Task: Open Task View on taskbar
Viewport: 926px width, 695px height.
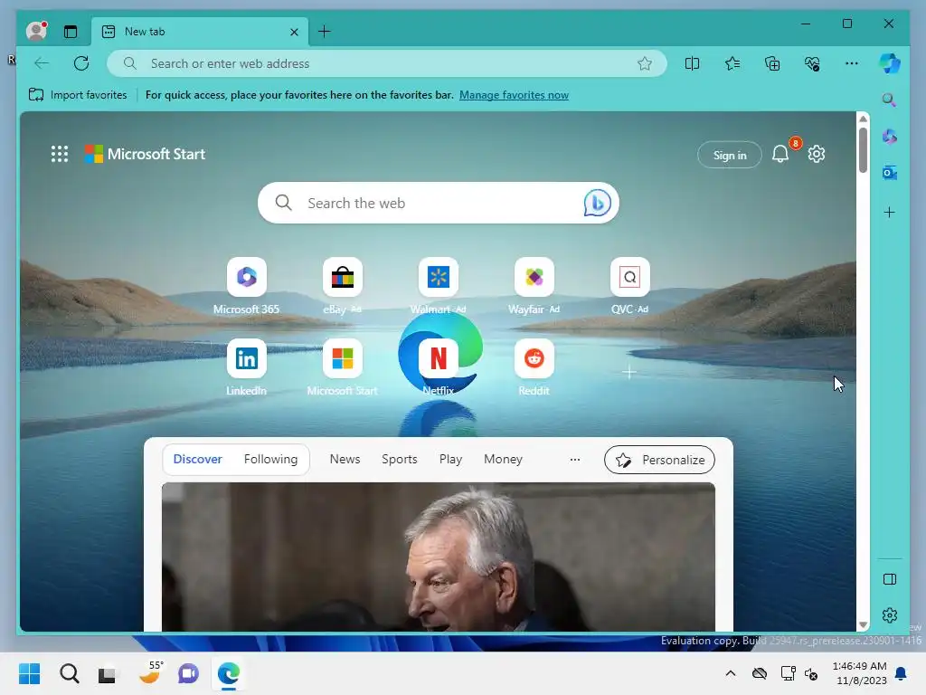Action: pos(107,673)
